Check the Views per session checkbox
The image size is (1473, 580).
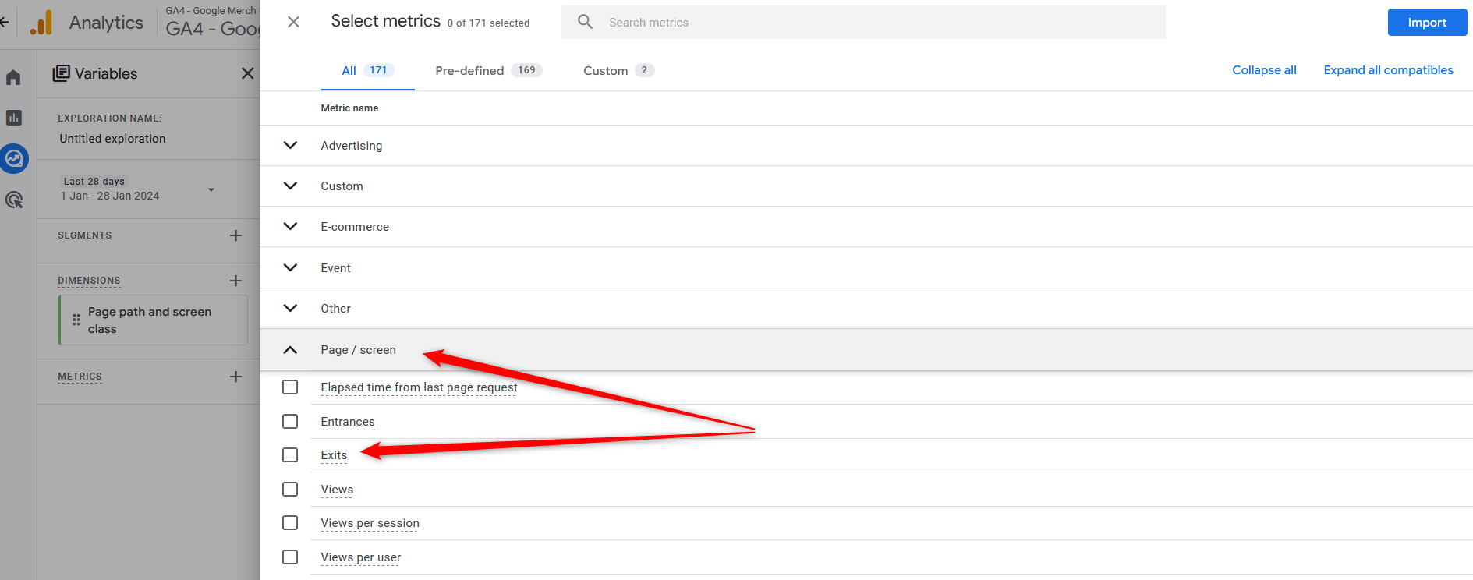(290, 523)
